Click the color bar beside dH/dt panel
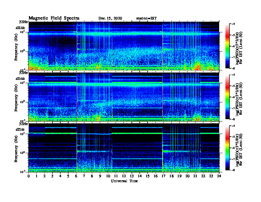The image size is (261, 202). [x=227, y=46]
